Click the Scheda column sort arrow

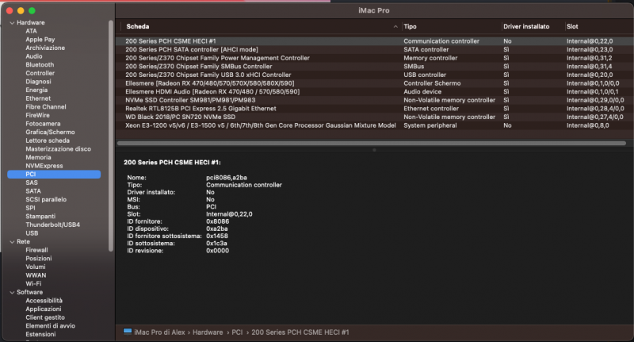coord(395,27)
